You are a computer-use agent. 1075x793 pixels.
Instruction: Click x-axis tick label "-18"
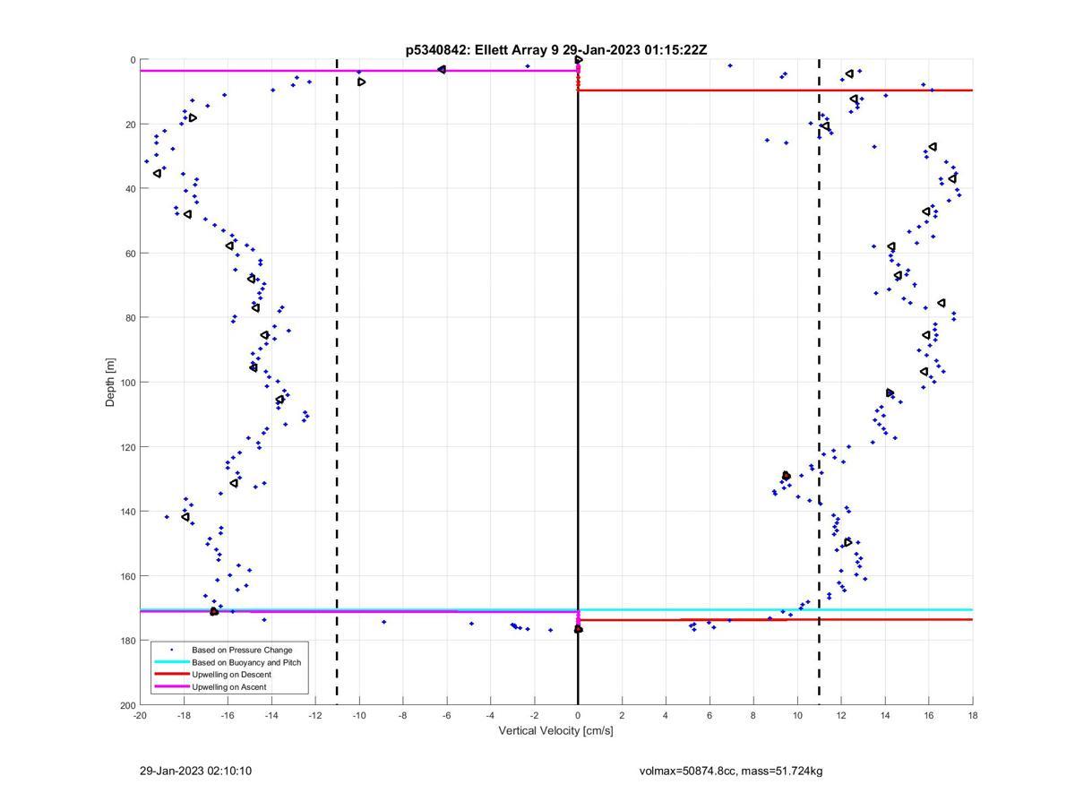[184, 715]
